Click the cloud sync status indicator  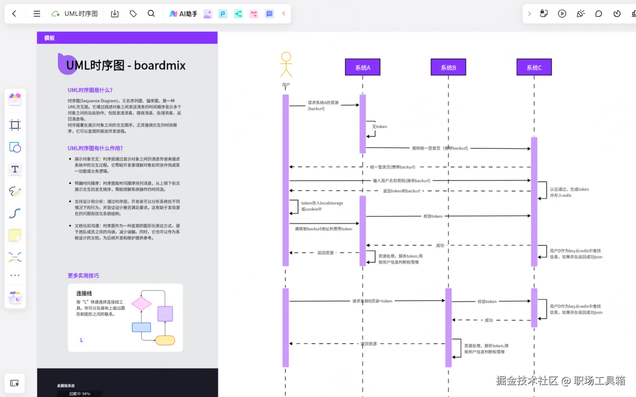click(x=55, y=13)
